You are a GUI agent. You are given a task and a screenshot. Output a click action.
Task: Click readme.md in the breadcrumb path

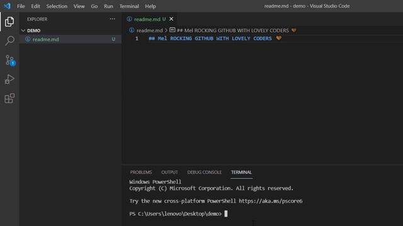[149, 30]
